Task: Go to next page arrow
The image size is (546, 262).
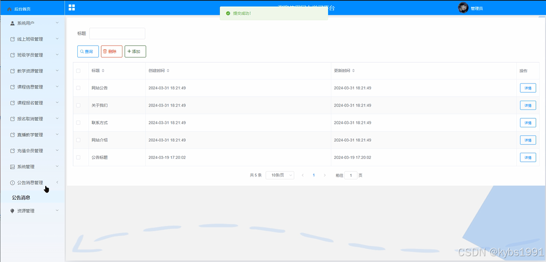Action: pyautogui.click(x=324, y=175)
